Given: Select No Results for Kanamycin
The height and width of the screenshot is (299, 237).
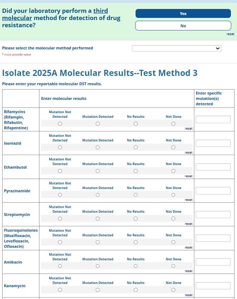Looking at the screenshot, I should [x=136, y=290].
